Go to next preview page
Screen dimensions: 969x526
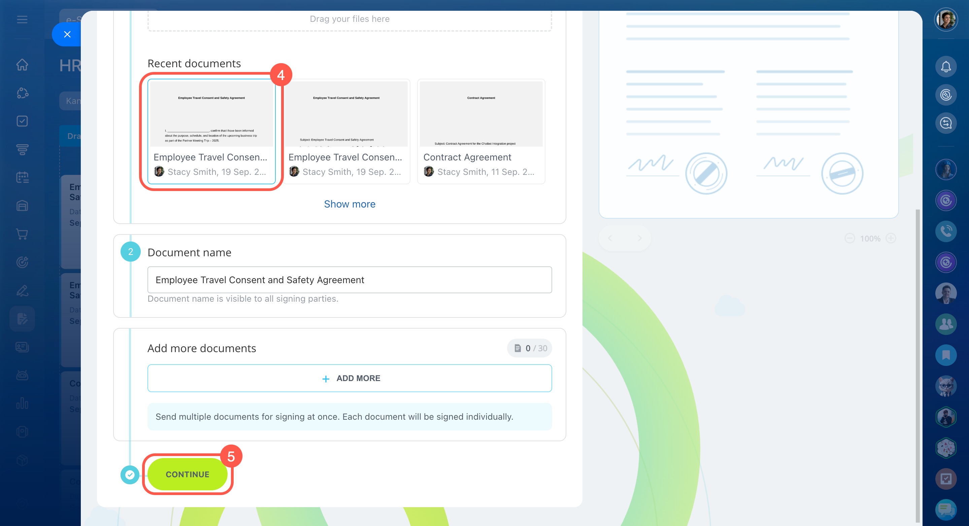(639, 238)
